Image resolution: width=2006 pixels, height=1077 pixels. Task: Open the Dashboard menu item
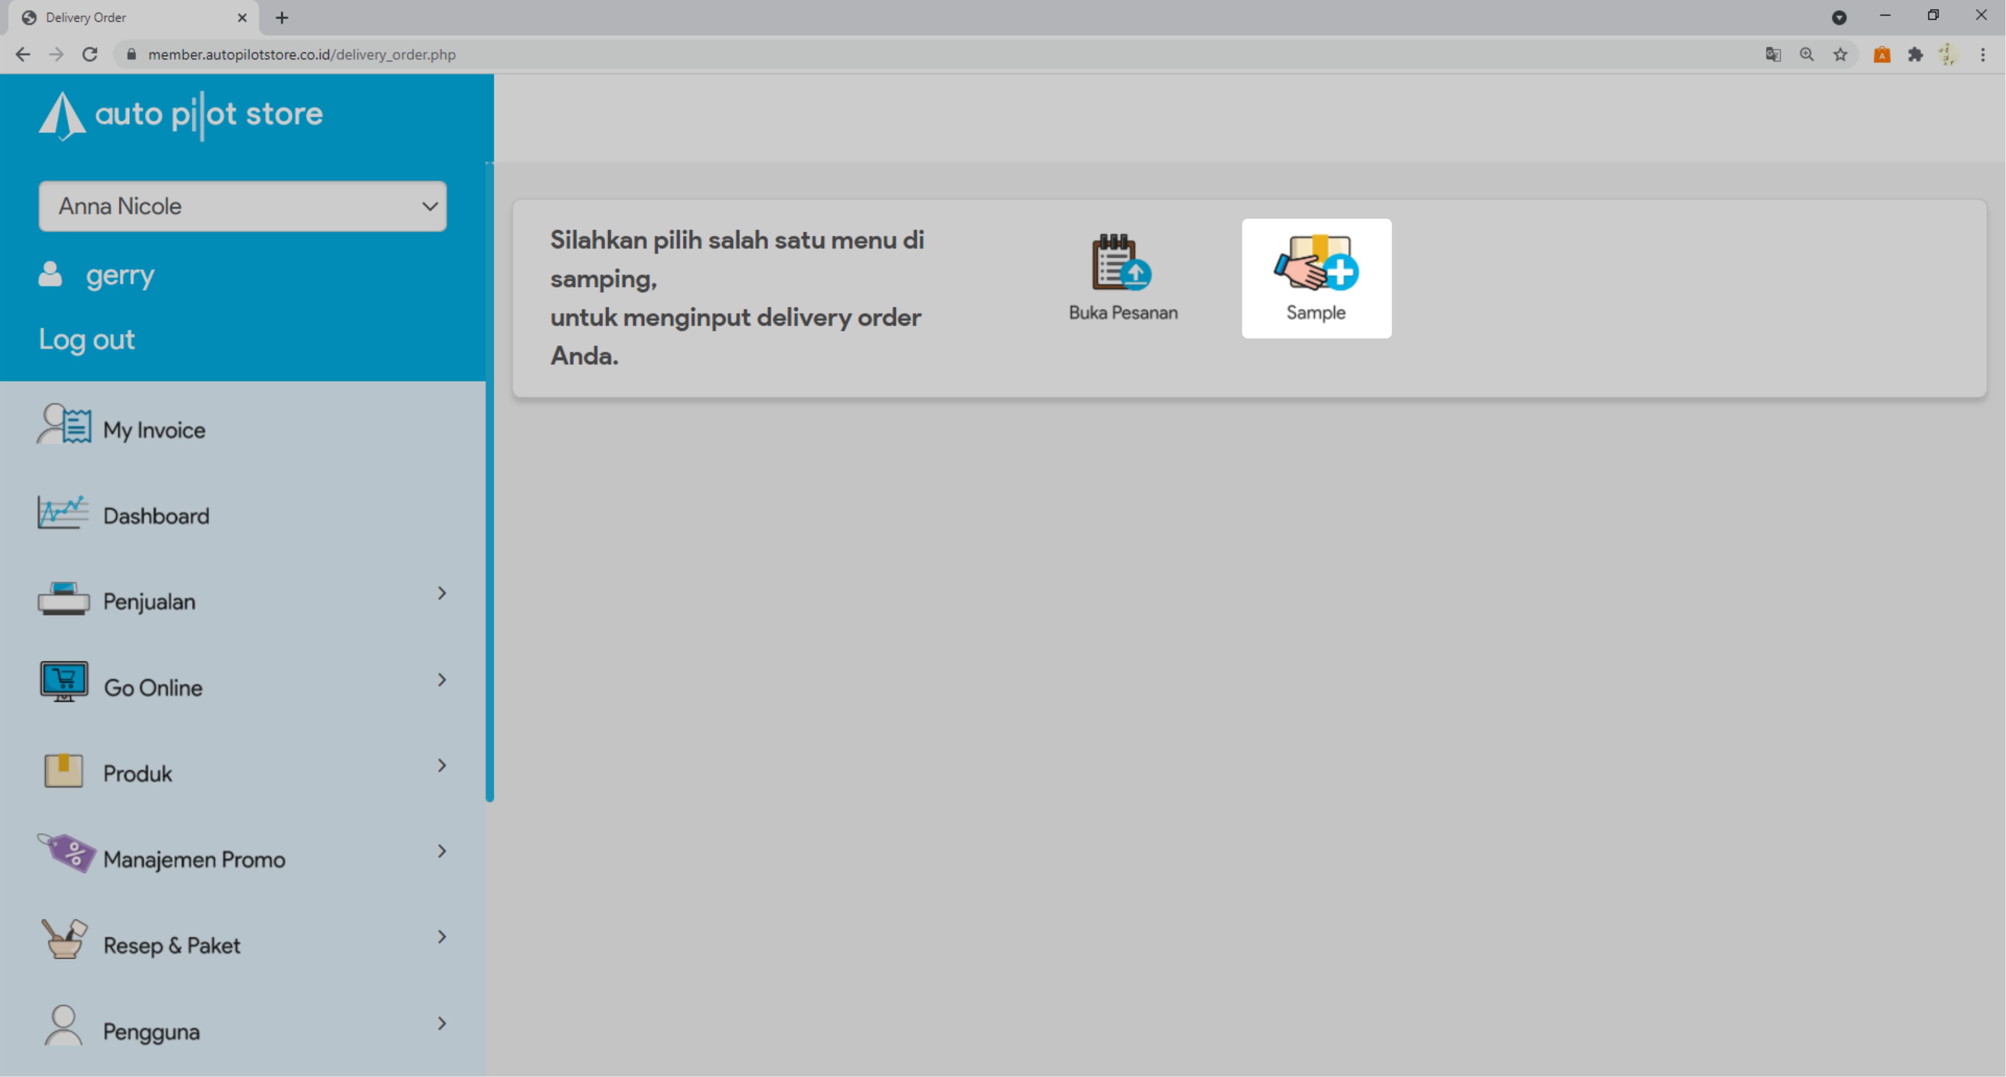(x=156, y=515)
